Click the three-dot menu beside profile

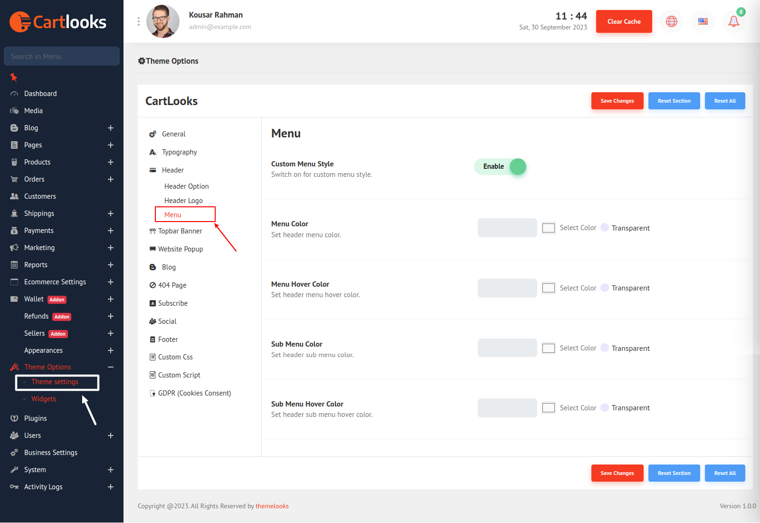[139, 21]
